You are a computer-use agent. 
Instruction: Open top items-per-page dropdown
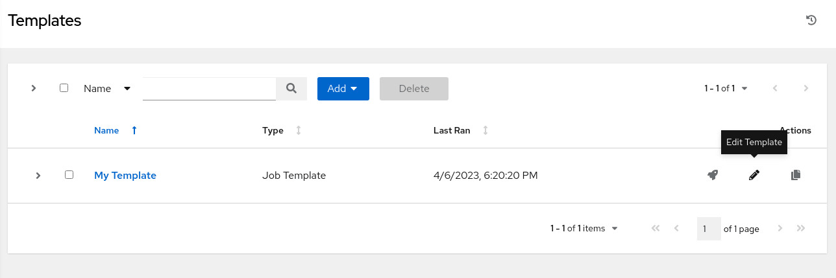coord(726,88)
